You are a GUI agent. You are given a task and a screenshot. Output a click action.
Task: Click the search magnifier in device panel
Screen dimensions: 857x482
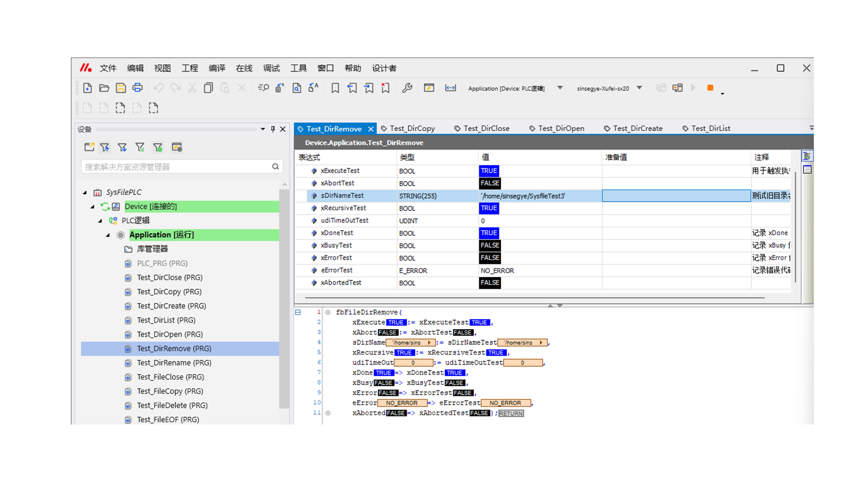coord(275,166)
